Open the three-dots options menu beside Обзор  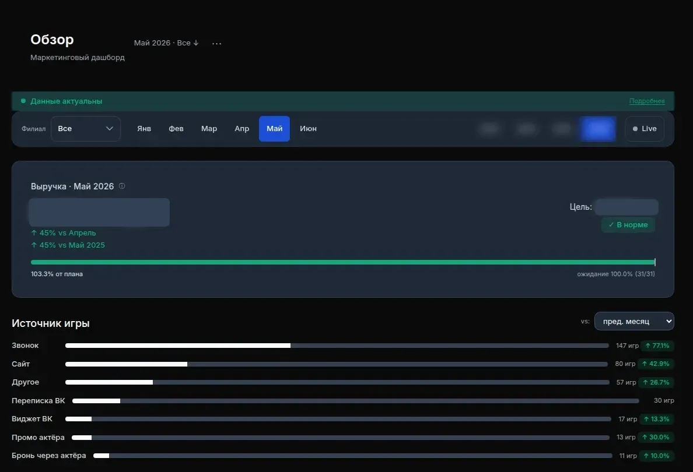[x=216, y=43]
